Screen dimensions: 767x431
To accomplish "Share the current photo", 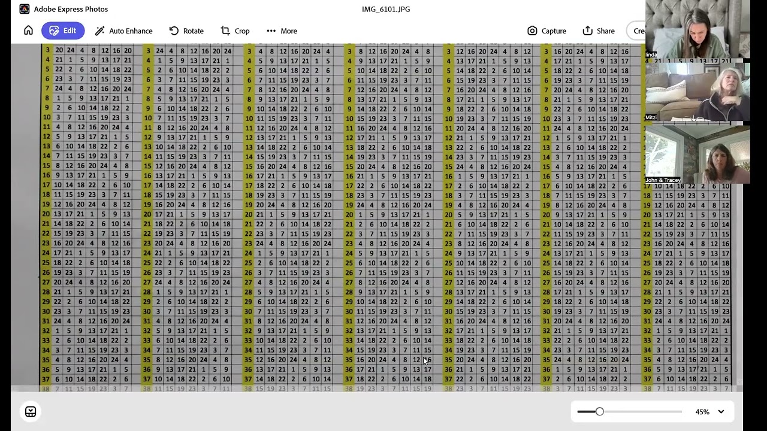I will (x=598, y=31).
